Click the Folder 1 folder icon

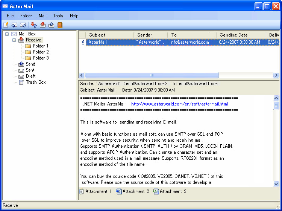coord(28,46)
